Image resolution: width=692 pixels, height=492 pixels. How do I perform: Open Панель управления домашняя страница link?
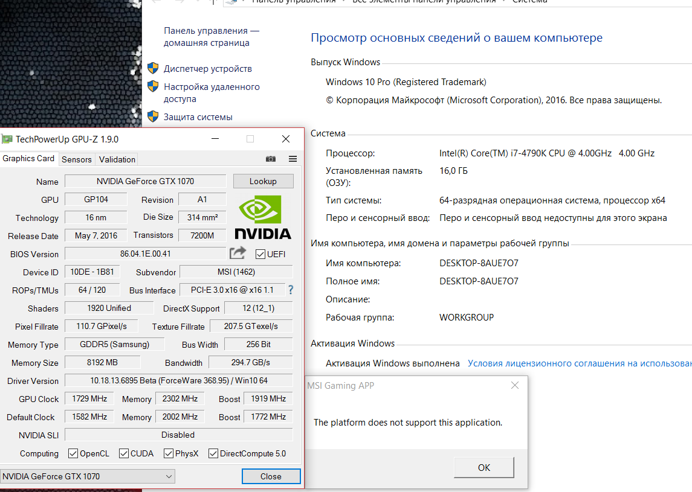pos(212,37)
